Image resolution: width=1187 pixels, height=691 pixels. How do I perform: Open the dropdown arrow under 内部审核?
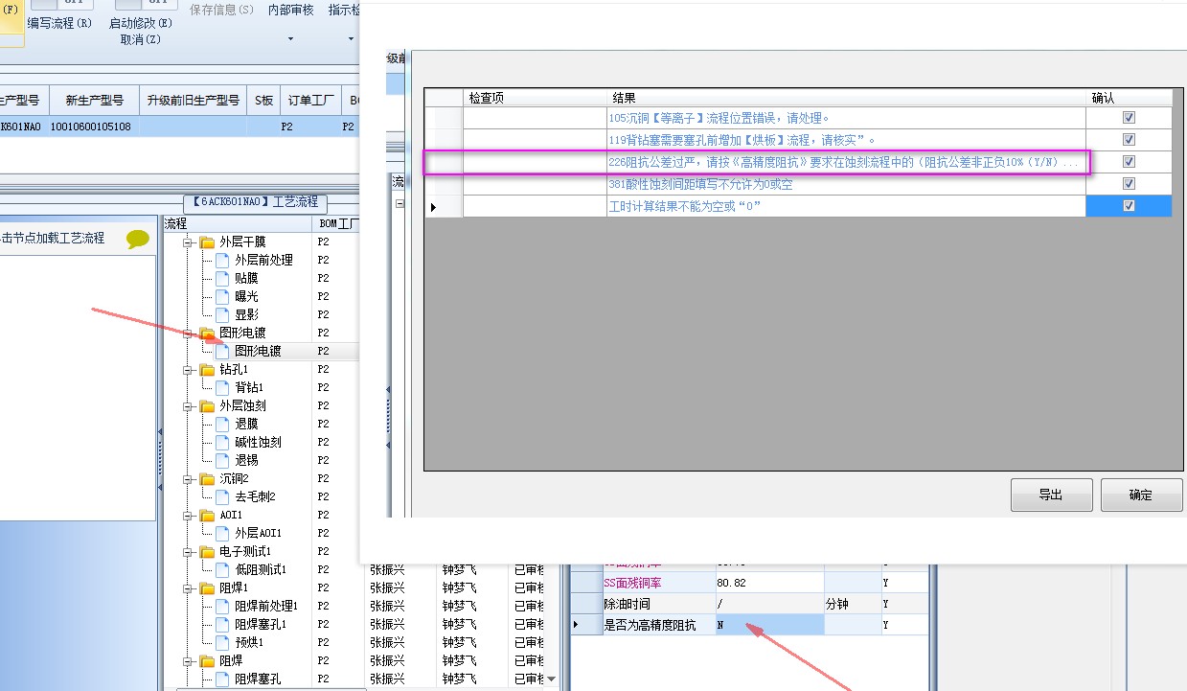click(290, 39)
